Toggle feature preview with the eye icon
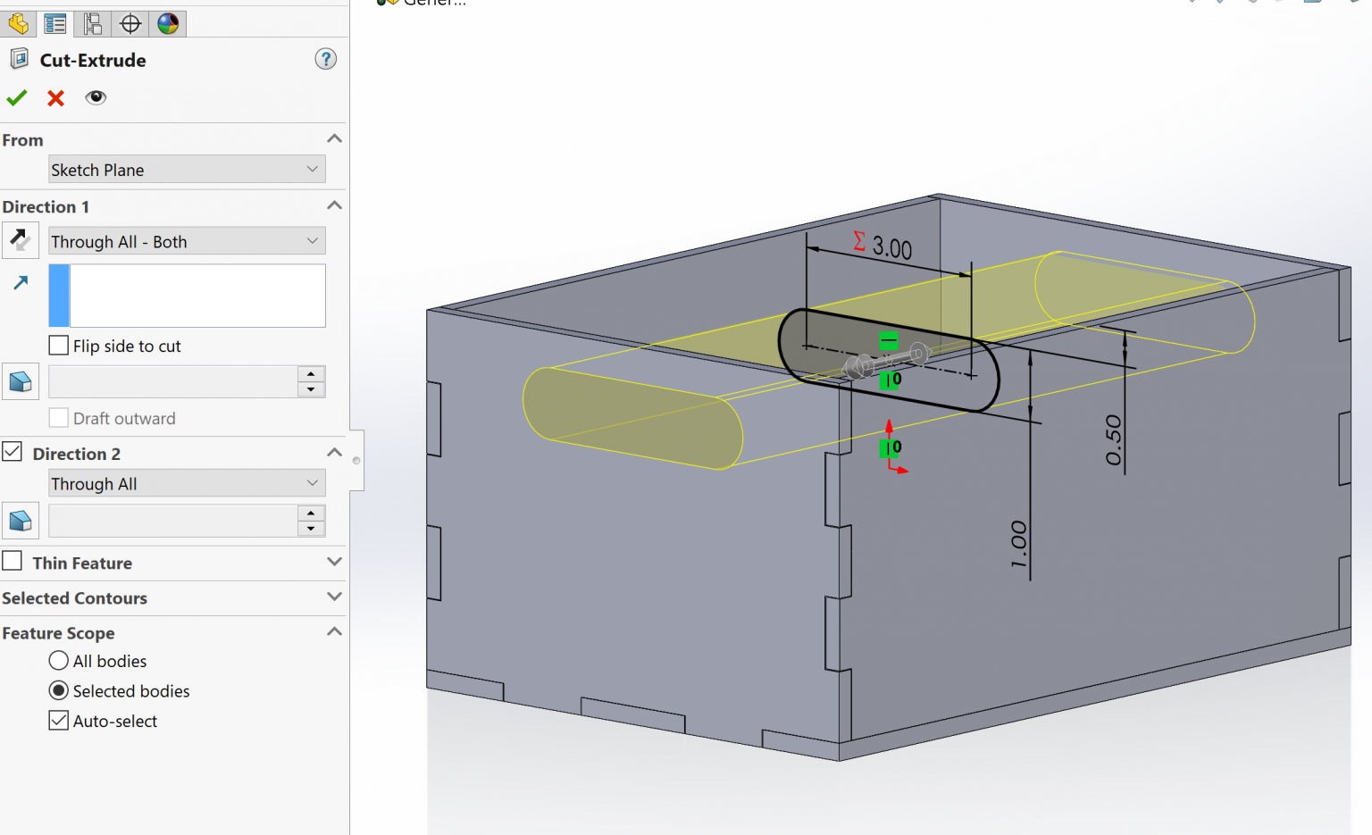Screen dimensions: 1372x835 coord(96,98)
